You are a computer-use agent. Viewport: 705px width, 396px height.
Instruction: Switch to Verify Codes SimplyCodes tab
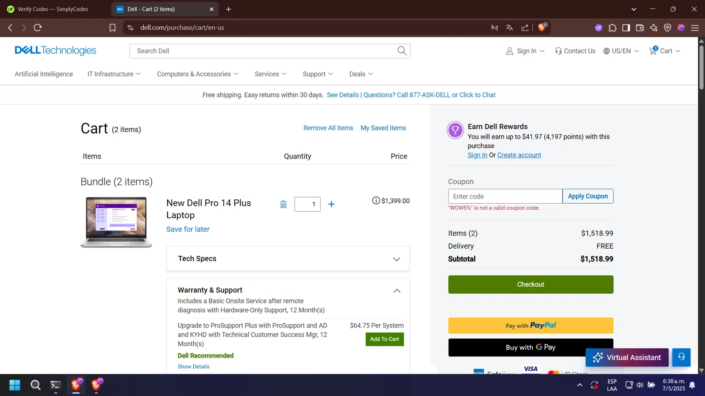[x=54, y=9]
